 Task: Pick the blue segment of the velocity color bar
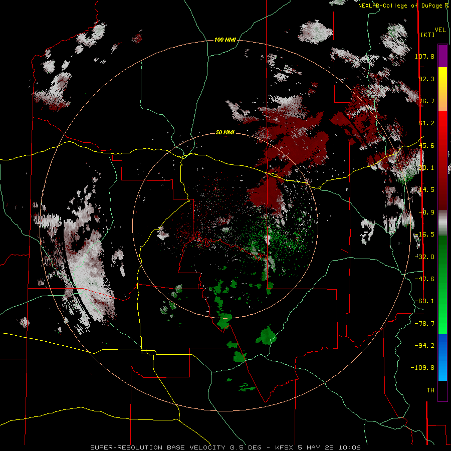(442, 357)
